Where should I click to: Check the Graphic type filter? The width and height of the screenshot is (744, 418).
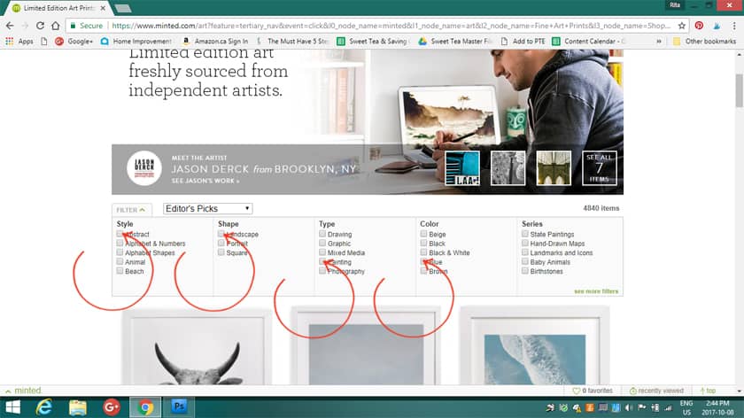322,243
